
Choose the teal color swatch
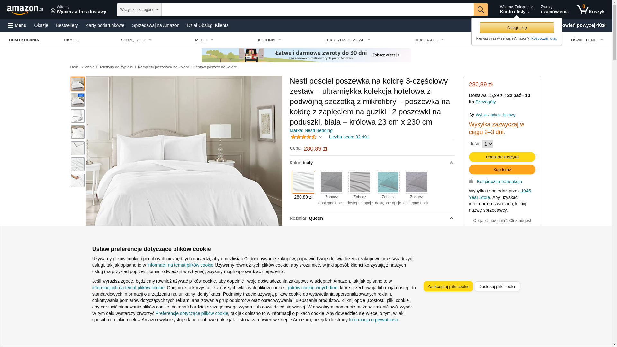(388, 182)
